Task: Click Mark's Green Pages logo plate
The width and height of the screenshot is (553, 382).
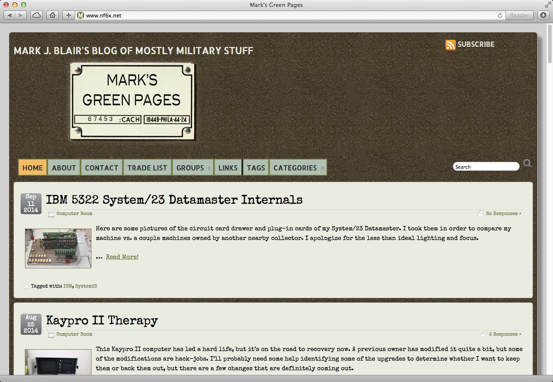Action: tap(133, 101)
